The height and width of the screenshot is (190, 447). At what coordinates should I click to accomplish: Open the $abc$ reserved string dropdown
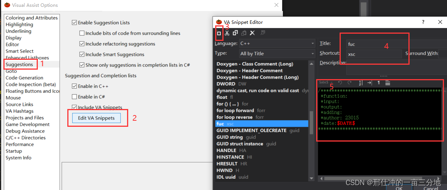[326, 83]
